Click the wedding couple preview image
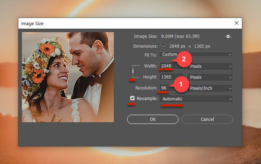261x164 pixels. [68, 77]
